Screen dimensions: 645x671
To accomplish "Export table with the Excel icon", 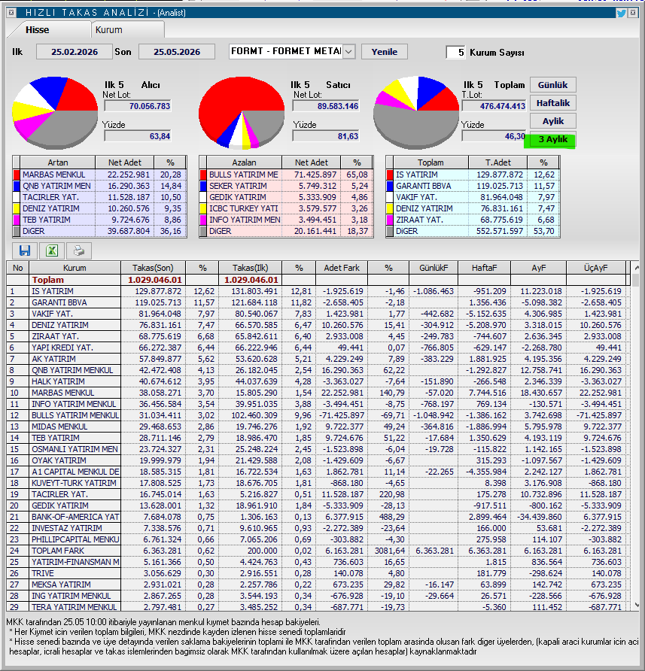I will [x=52, y=250].
